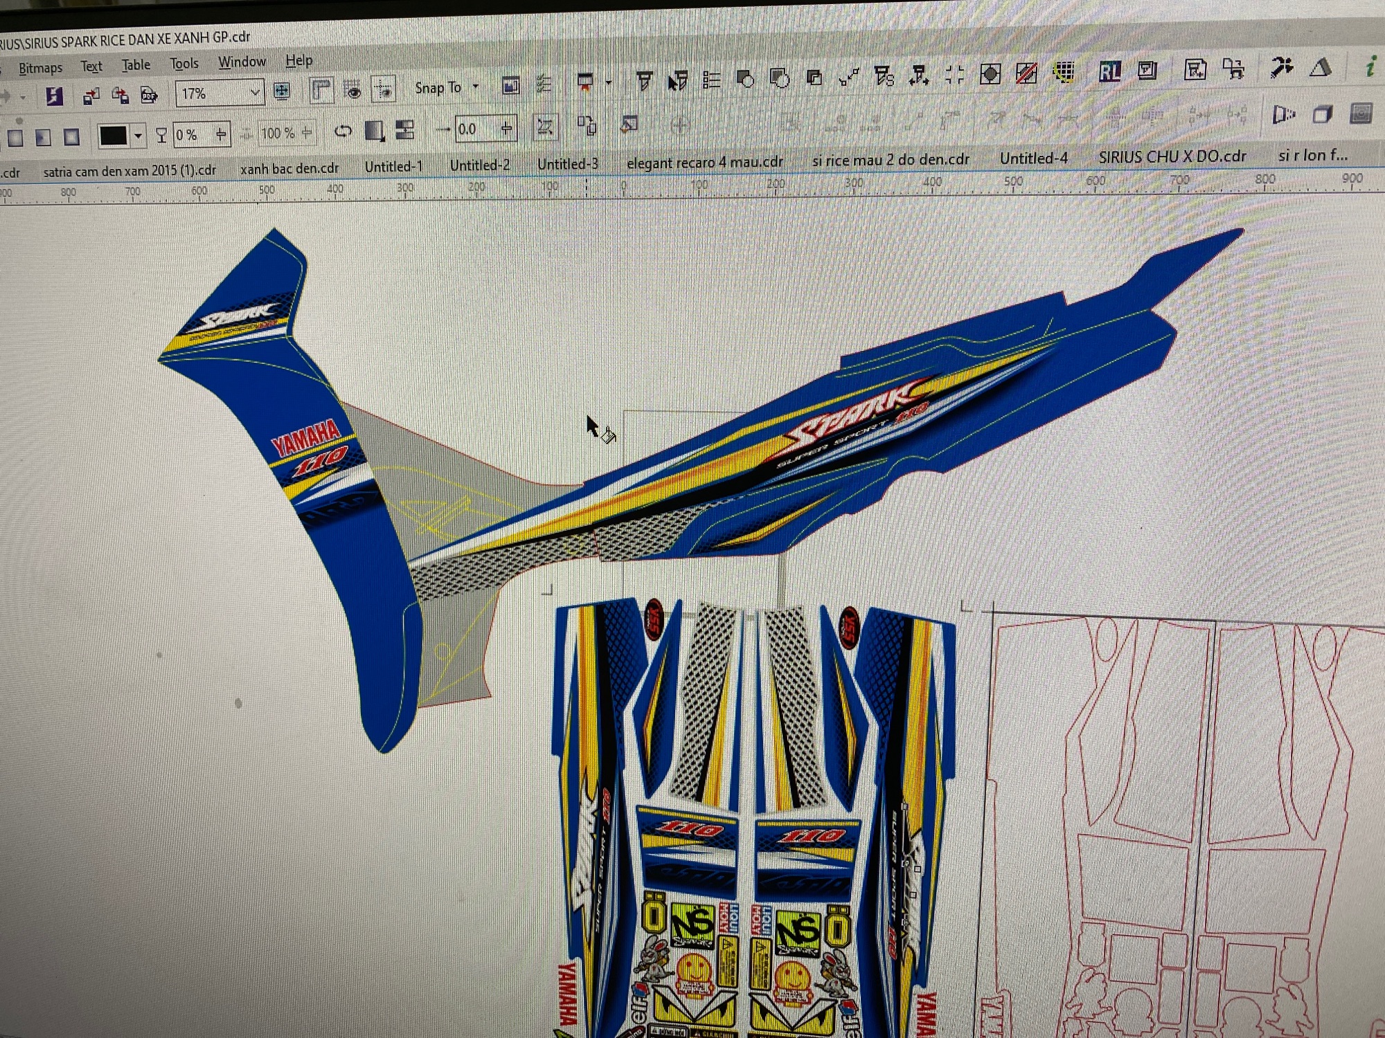Click the copy properties icon
1385x1038 pixels.
[587, 125]
